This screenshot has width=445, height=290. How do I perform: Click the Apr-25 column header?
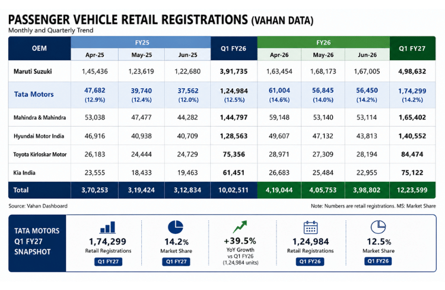pyautogui.click(x=95, y=54)
